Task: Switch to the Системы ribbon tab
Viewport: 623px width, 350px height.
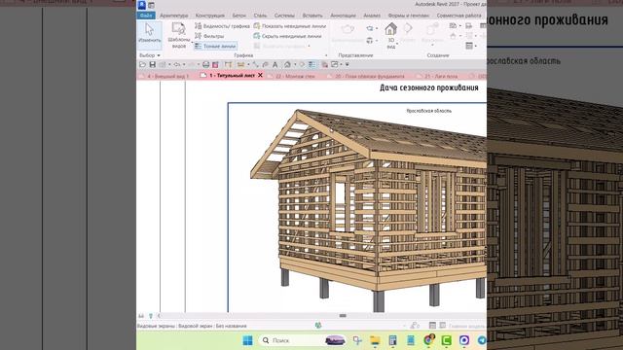Action: tap(284, 16)
